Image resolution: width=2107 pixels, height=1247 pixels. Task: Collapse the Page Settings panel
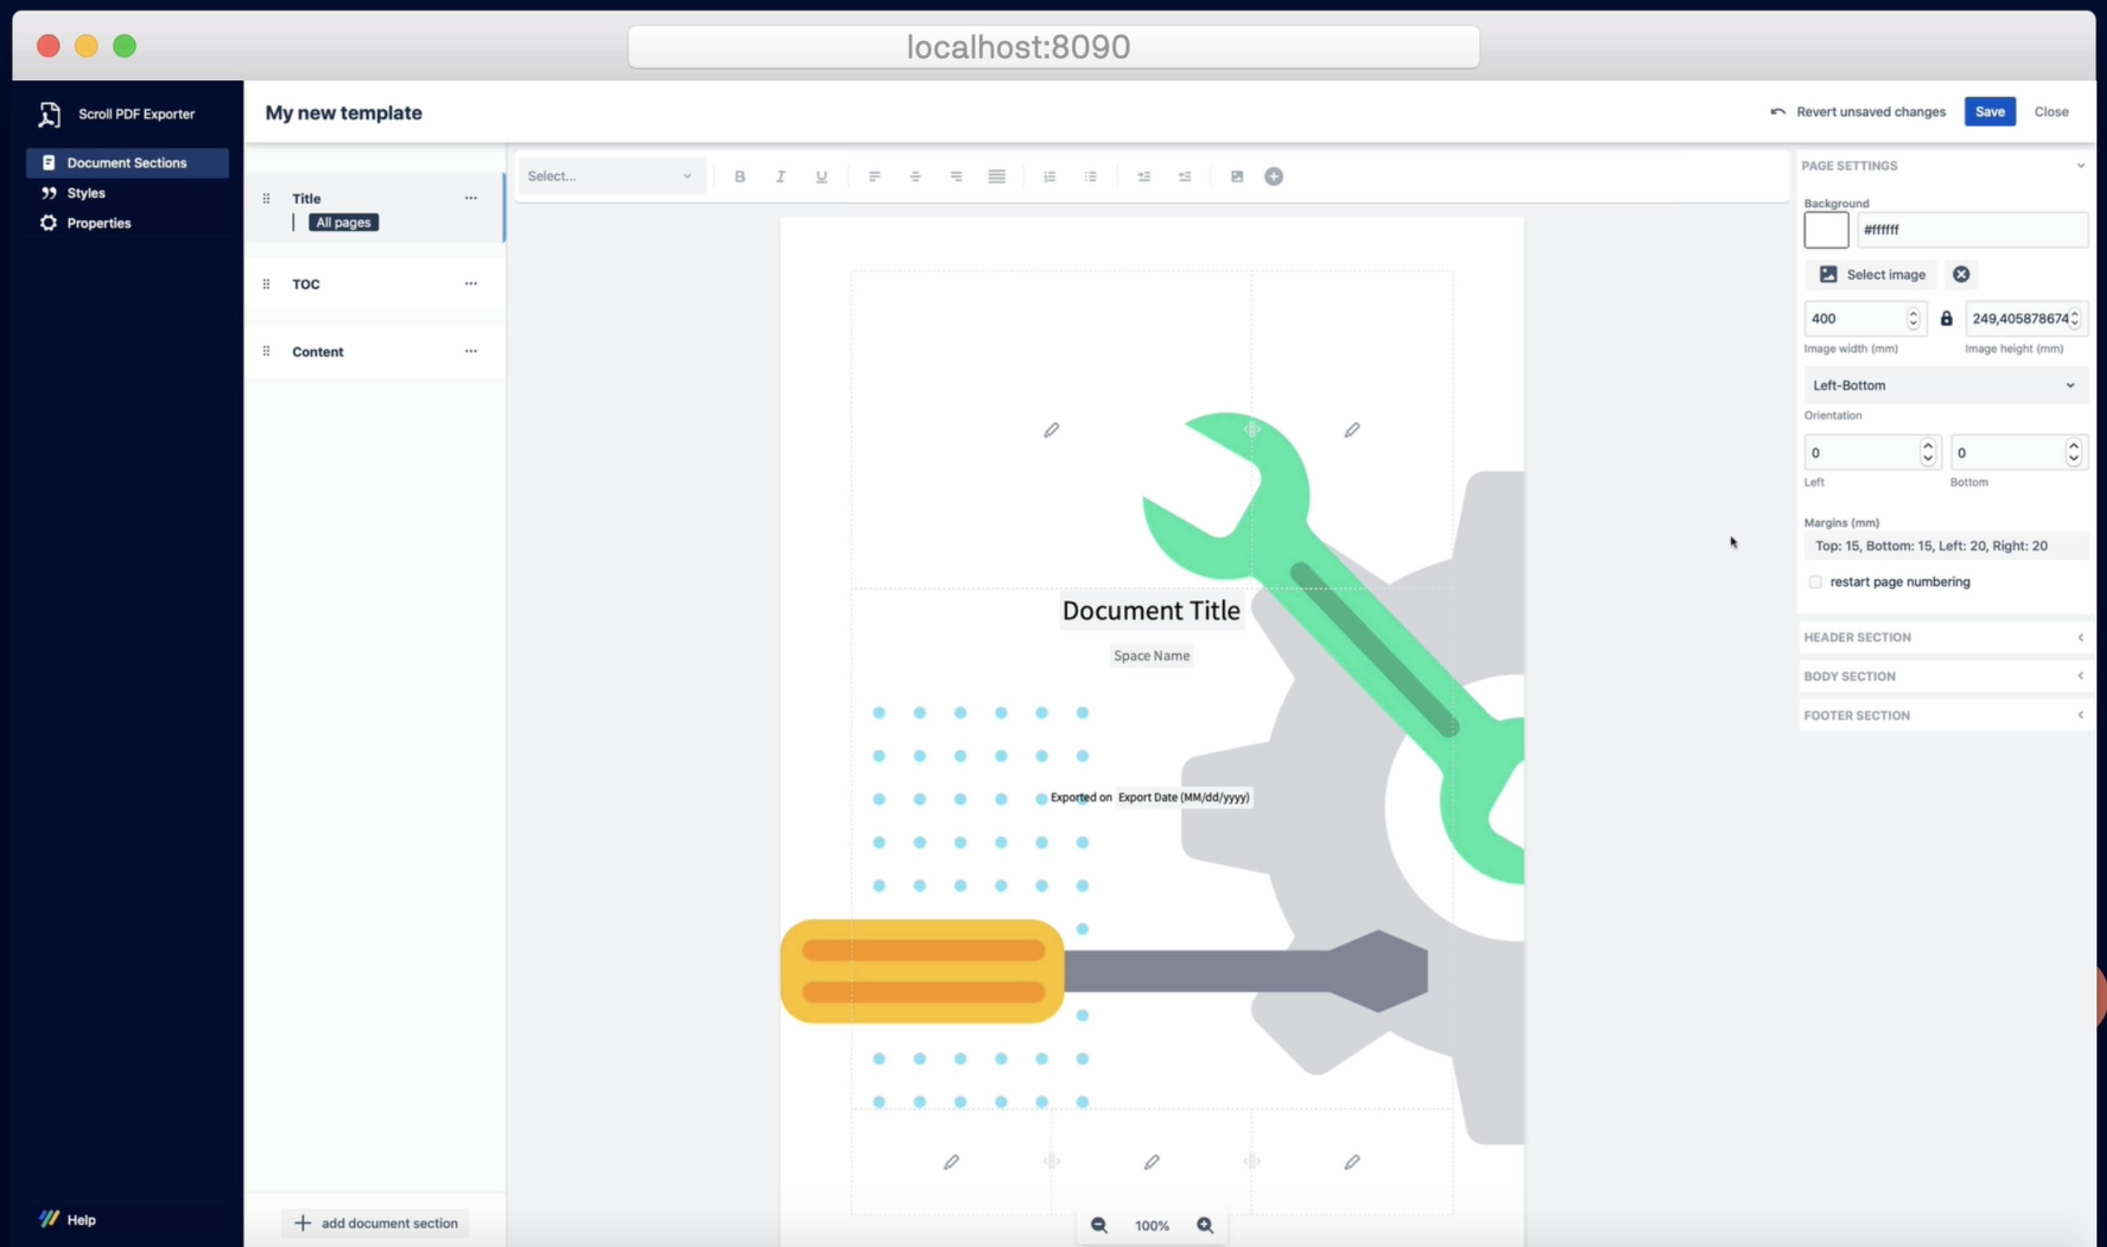(2082, 165)
